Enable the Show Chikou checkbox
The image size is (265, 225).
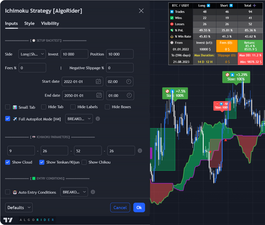click(84, 162)
